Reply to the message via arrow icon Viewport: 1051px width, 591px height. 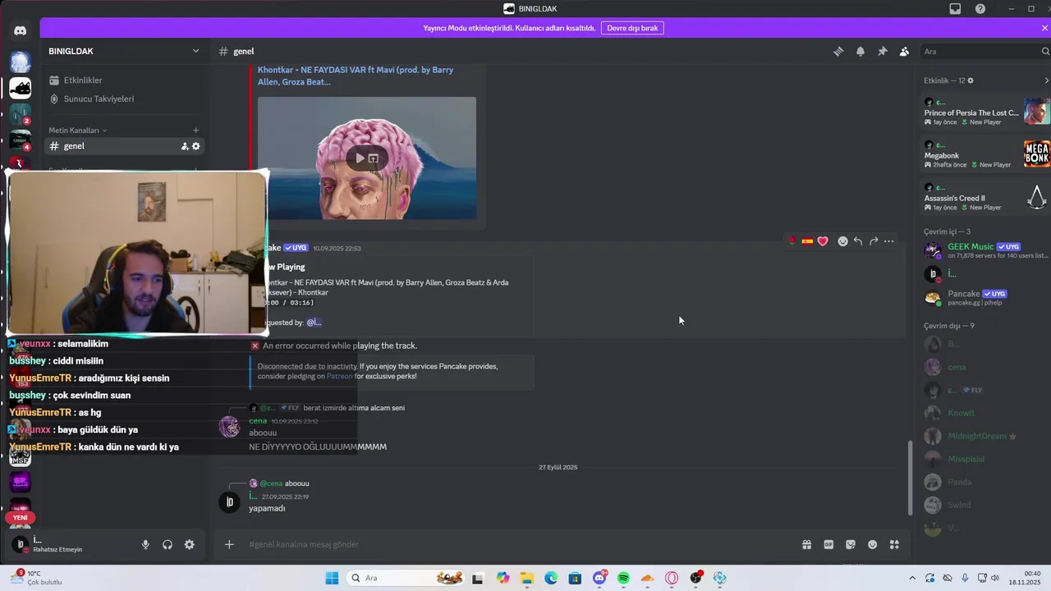pos(858,241)
